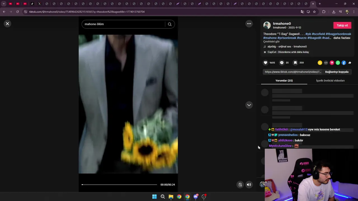Get embed code via </> icon

pos(326,63)
